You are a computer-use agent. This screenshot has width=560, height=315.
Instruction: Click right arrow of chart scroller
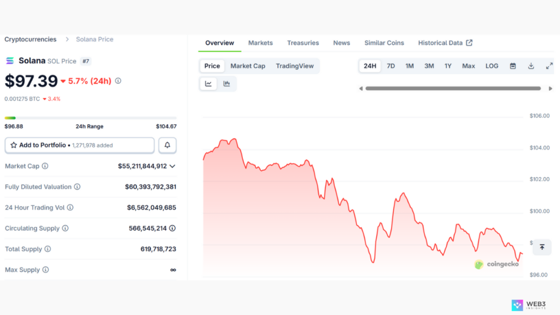[550, 89]
